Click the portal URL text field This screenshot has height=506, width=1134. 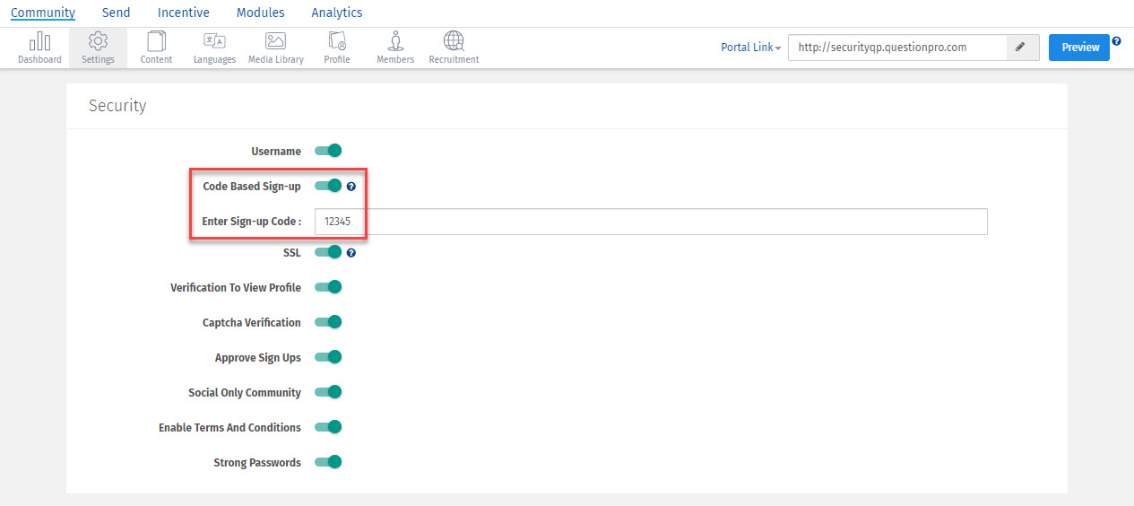coord(896,48)
